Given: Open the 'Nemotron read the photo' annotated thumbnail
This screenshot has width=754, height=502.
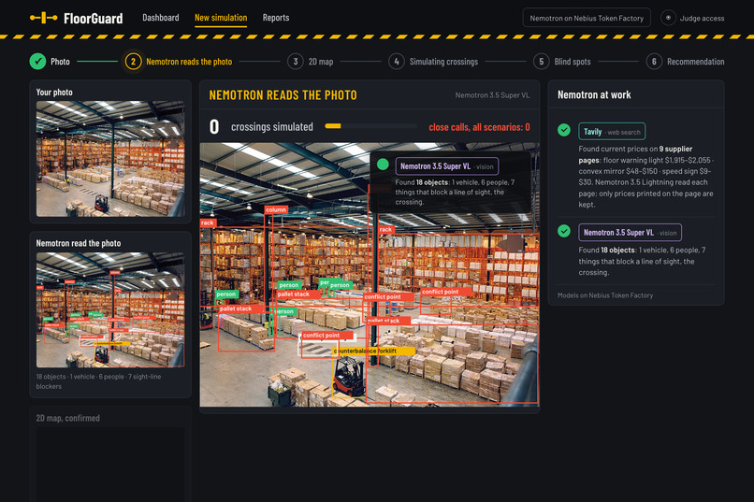Looking at the screenshot, I should [x=110, y=309].
